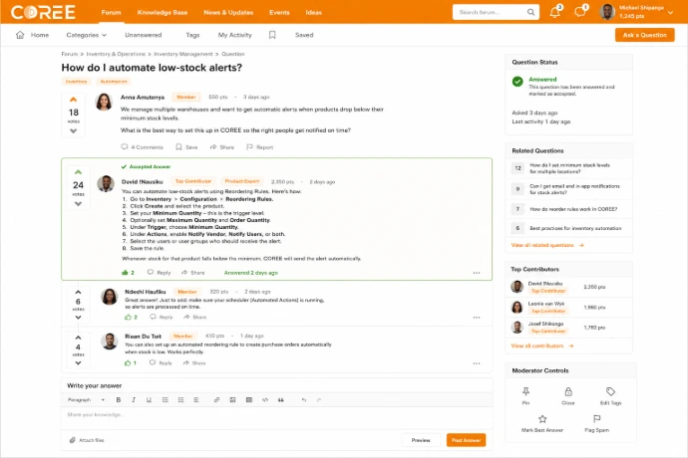The width and height of the screenshot is (688, 458).
Task: Downvote David !Nausiku's accepted answer
Action: click(x=78, y=203)
